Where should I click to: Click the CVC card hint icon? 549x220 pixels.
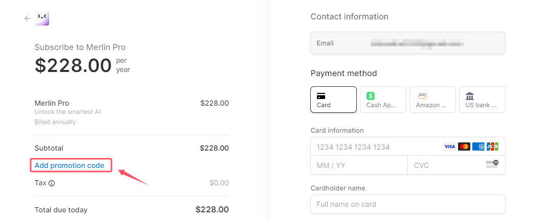coord(492,164)
